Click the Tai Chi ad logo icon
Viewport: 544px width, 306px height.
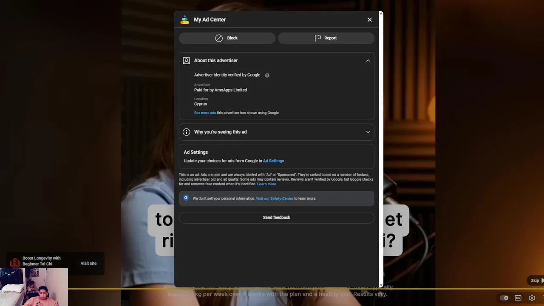[x=15, y=263]
